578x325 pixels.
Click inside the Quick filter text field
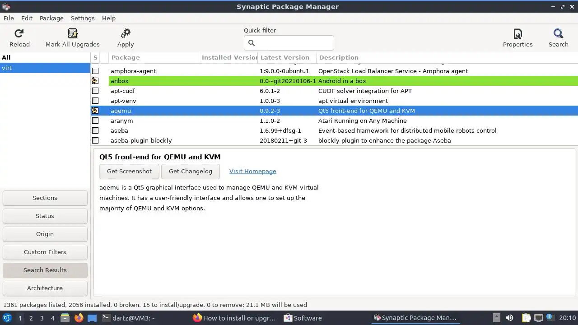click(x=289, y=43)
